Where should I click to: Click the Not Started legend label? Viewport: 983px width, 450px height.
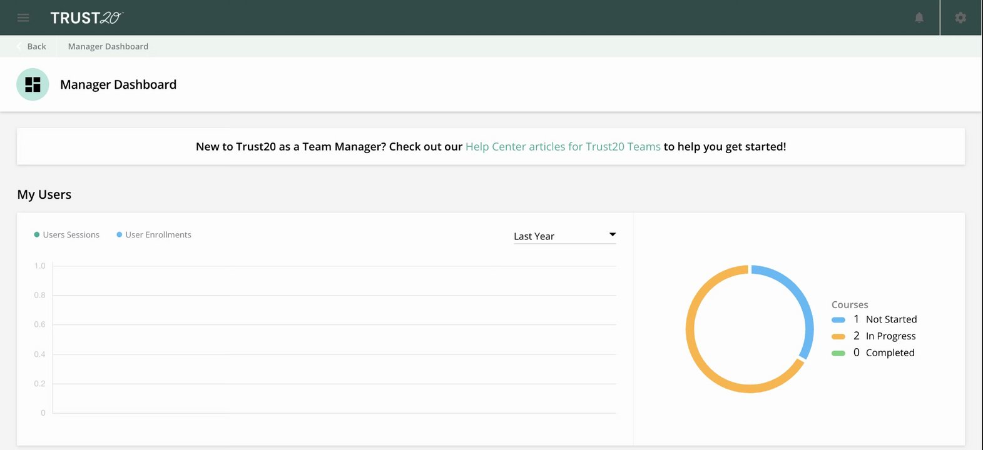click(891, 319)
